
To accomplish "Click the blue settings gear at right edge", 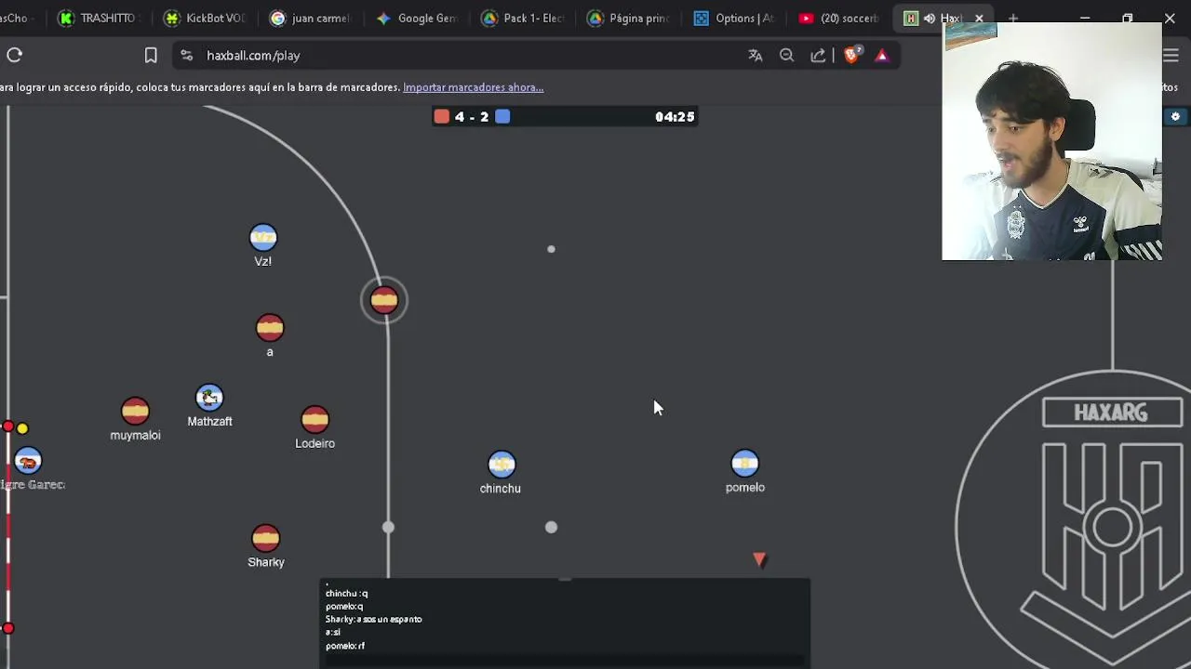I will click(x=1176, y=117).
